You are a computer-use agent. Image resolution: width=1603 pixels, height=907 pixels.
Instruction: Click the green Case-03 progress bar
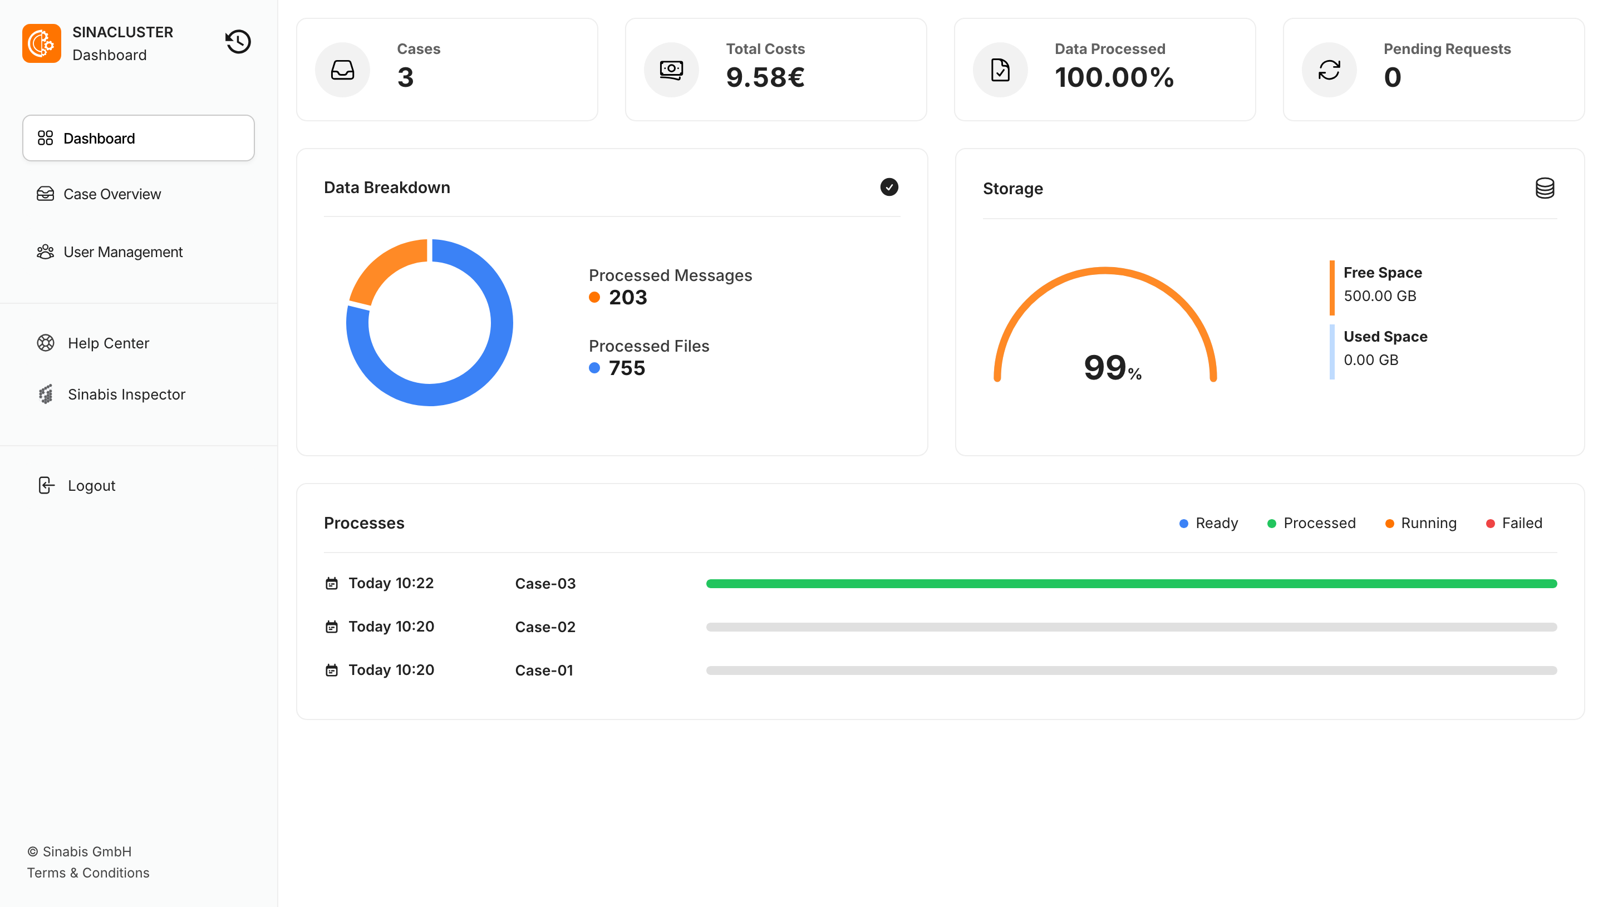1132,584
